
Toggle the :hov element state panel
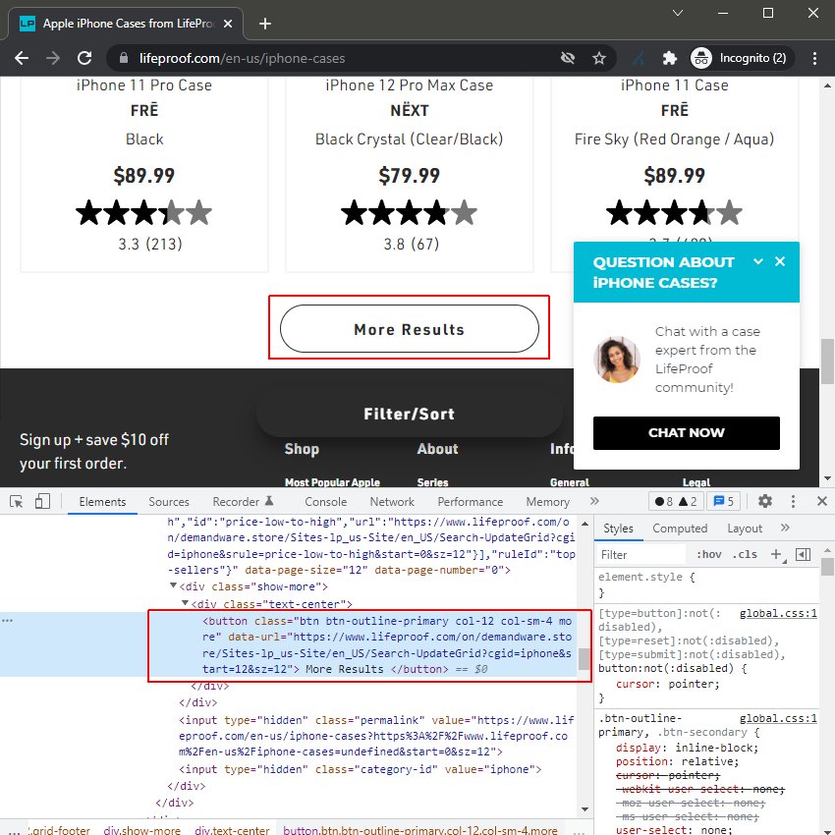pyautogui.click(x=709, y=555)
